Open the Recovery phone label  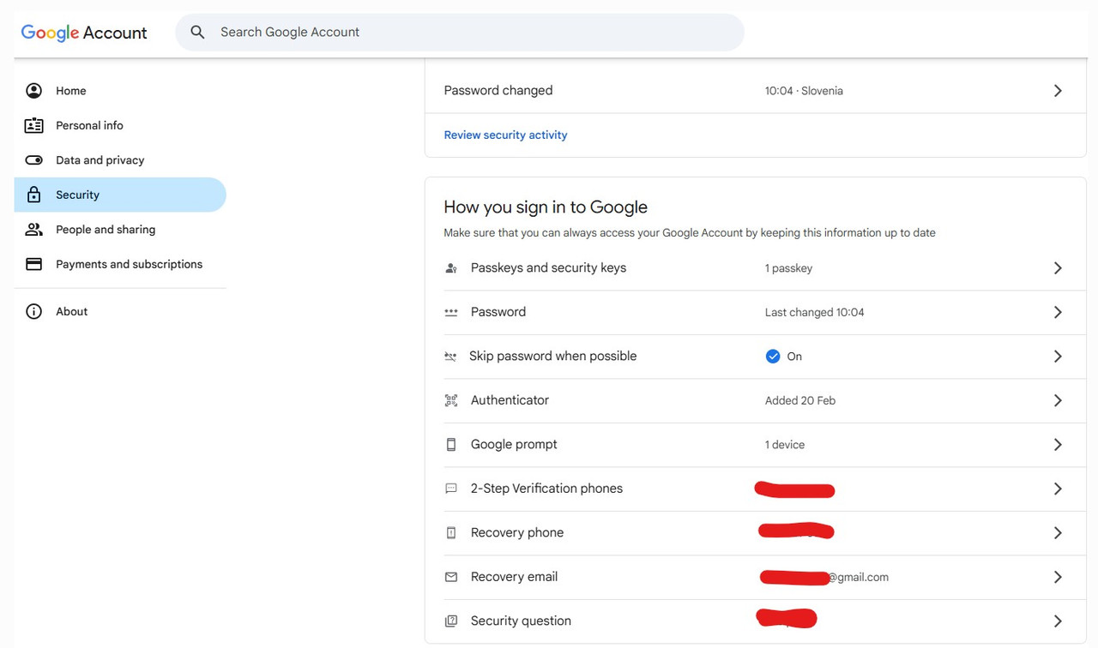[x=517, y=533]
